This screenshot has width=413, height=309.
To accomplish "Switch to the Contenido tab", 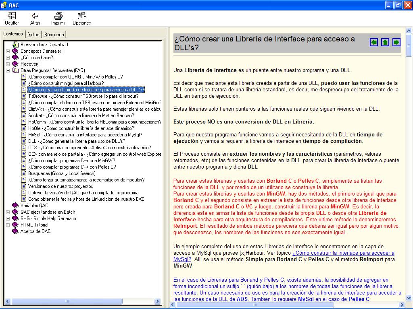I will pos(13,34).
